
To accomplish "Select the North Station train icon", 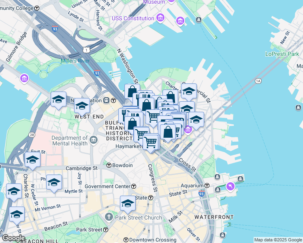I will point(106,100).
